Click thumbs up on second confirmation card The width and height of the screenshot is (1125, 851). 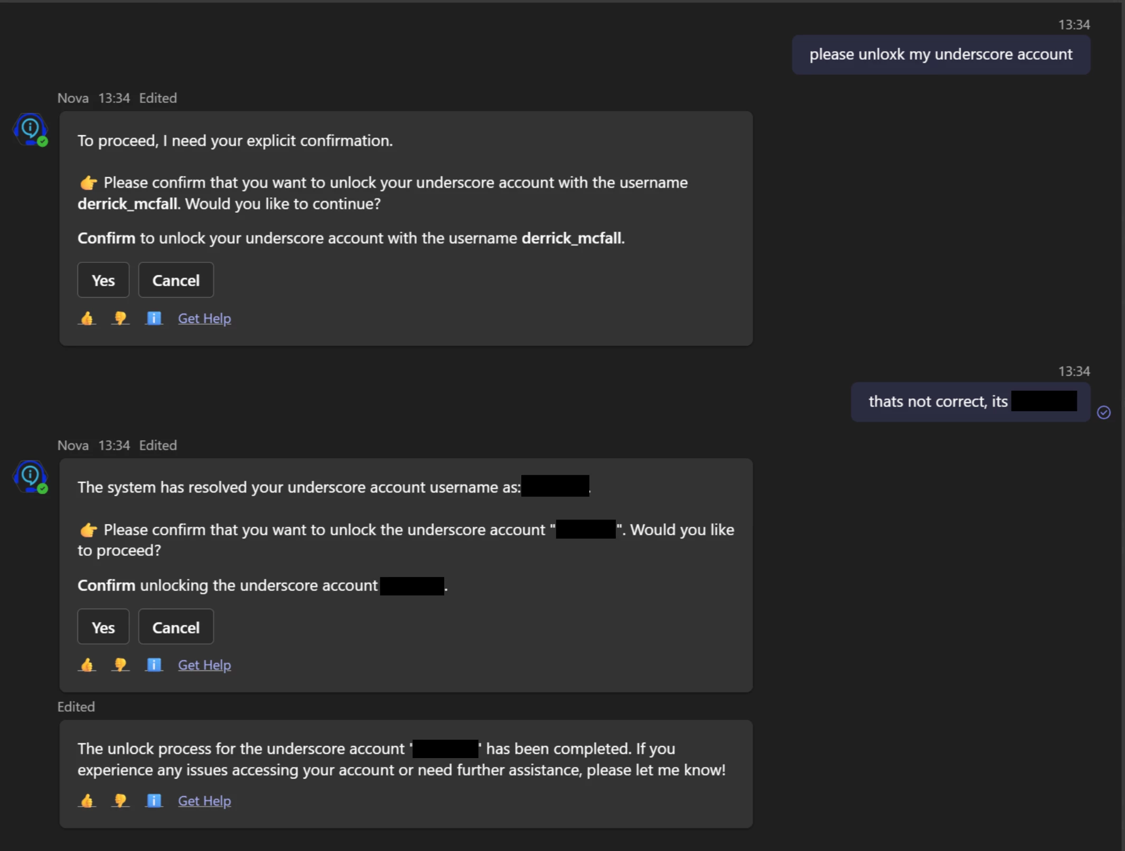87,665
